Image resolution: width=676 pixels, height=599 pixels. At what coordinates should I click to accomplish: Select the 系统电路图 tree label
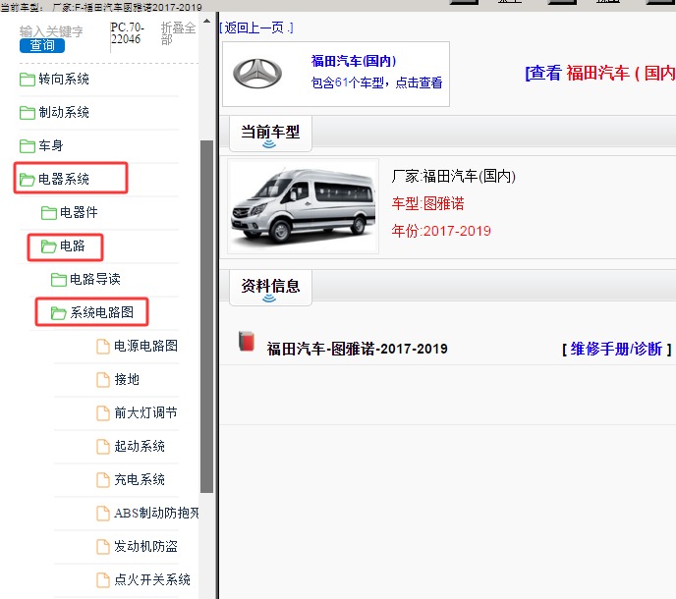tap(102, 312)
